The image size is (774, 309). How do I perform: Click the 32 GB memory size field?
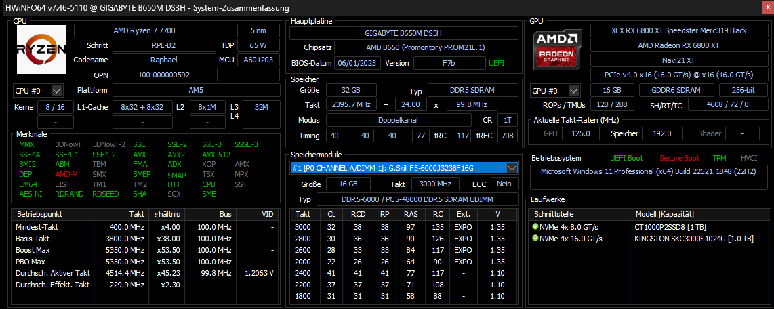click(351, 91)
